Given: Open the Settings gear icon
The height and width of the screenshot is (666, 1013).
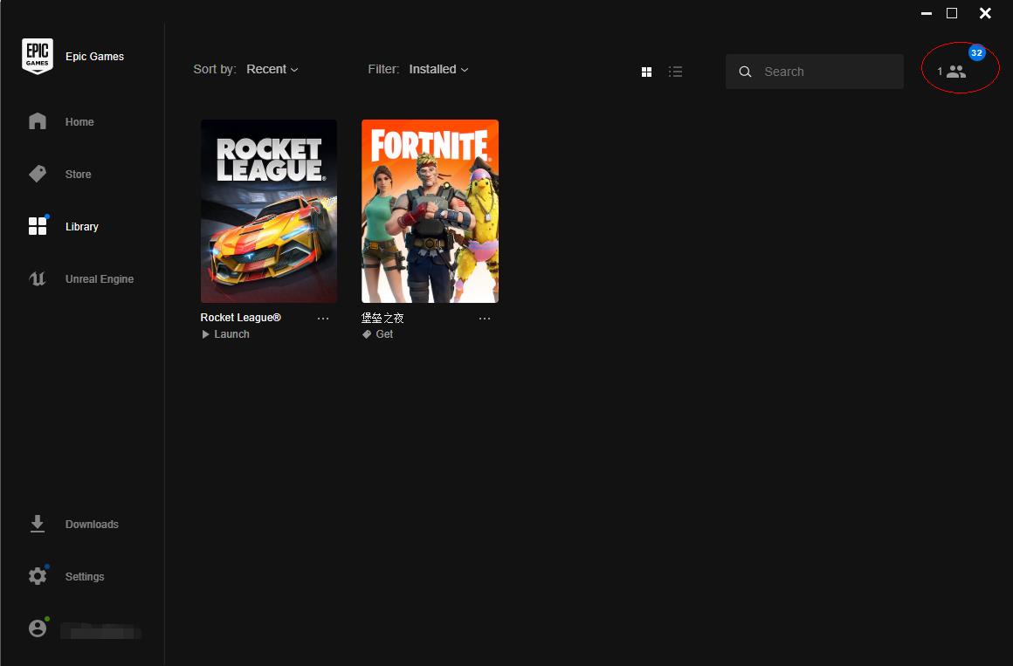Looking at the screenshot, I should (37, 575).
